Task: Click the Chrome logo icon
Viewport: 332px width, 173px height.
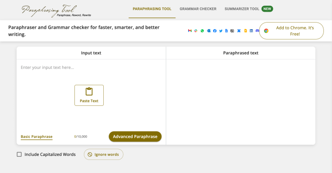Action: [x=266, y=31]
